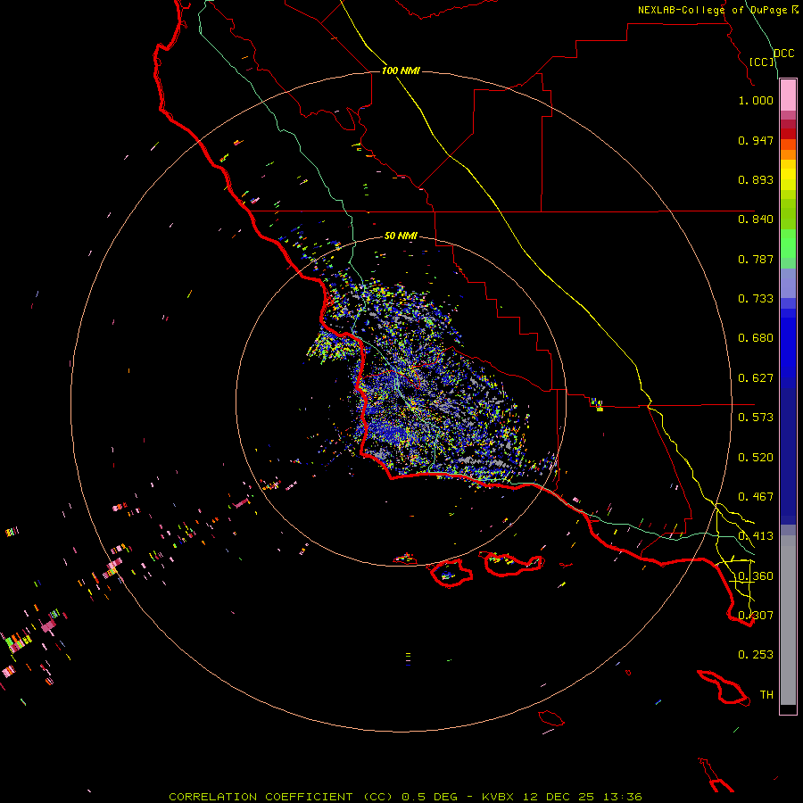Image resolution: width=803 pixels, height=803 pixels.
Task: Select the 0.627 scale value
Action: tap(756, 378)
